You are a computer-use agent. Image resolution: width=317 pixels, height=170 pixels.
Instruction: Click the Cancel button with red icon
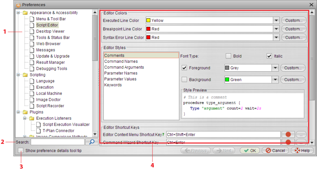tap(275, 151)
